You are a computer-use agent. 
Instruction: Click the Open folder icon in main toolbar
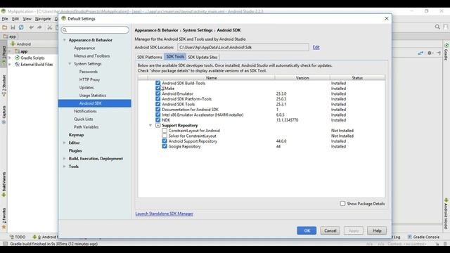pos(5,27)
